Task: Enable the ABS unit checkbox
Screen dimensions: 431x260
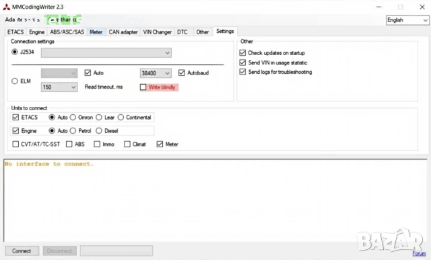Action: [x=69, y=144]
